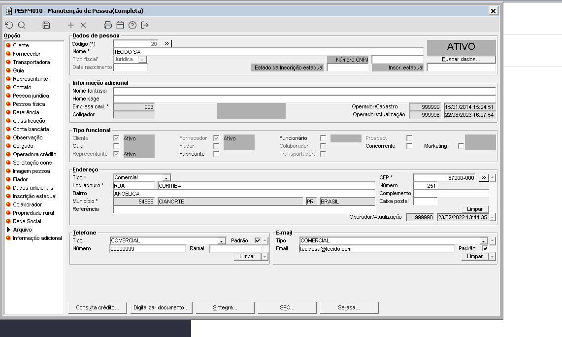This screenshot has width=562, height=337.
Task: Open the Cliente option in sidebar
Action: 21,45
